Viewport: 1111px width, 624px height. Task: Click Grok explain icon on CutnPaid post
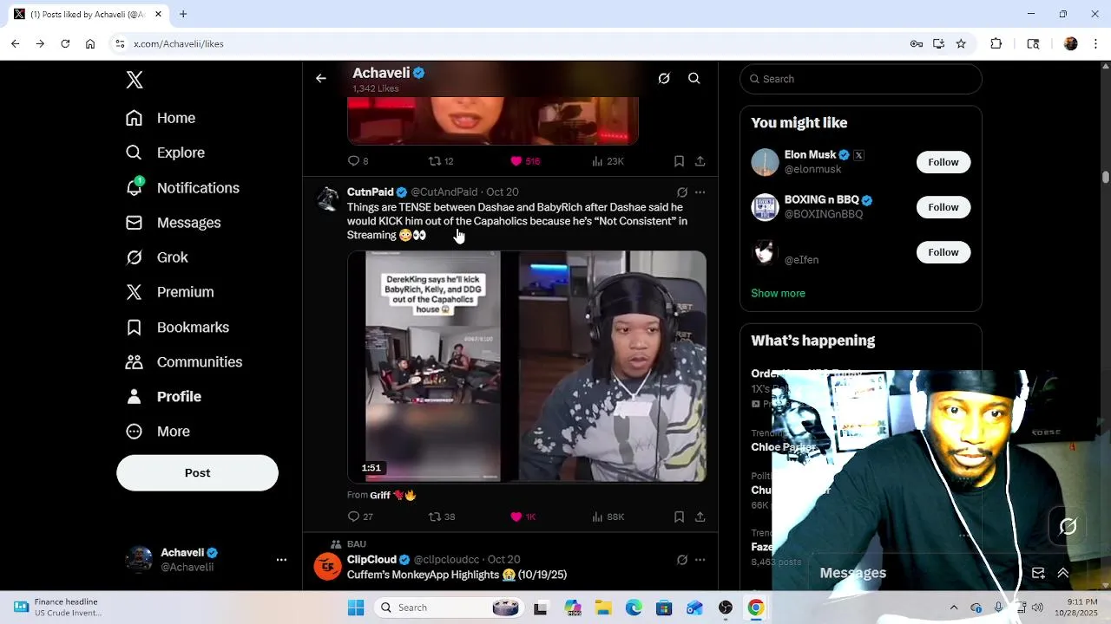pyautogui.click(x=682, y=192)
